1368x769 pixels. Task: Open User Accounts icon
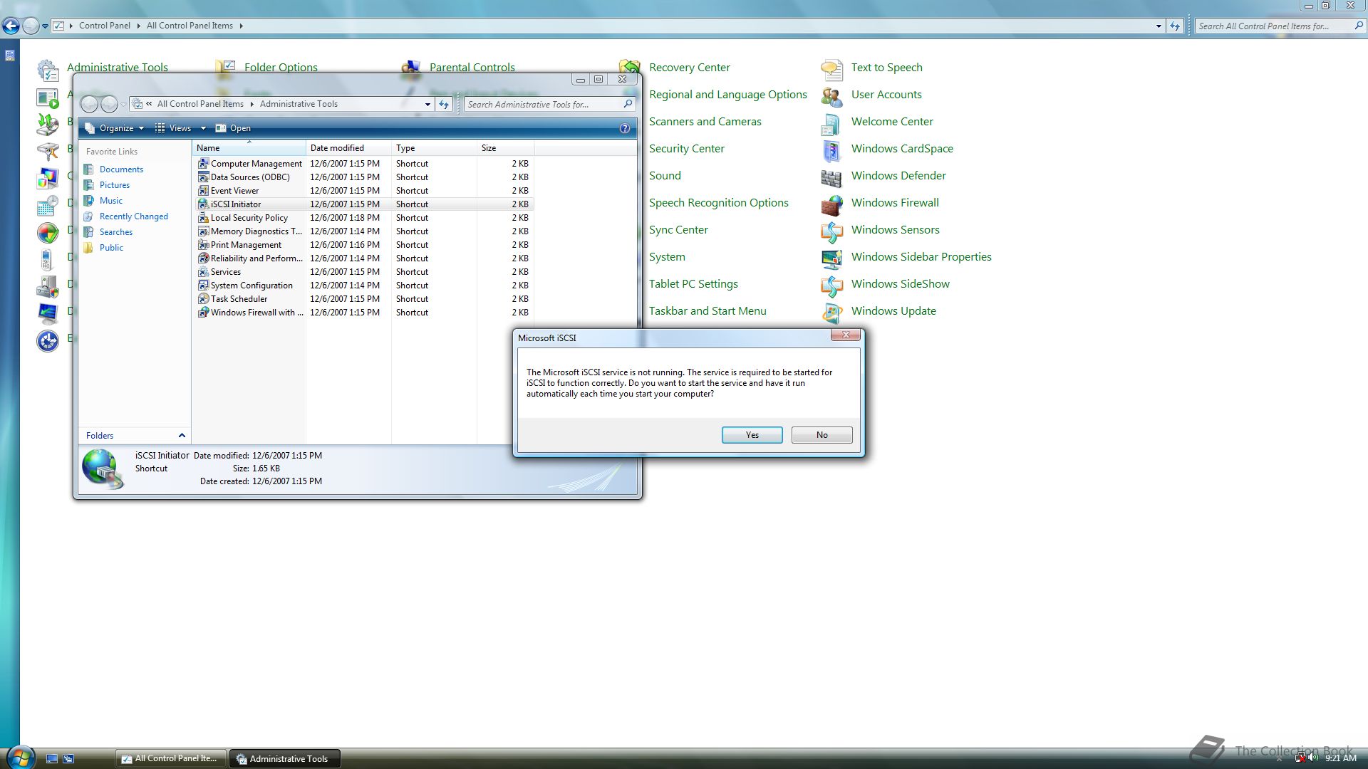(x=831, y=96)
